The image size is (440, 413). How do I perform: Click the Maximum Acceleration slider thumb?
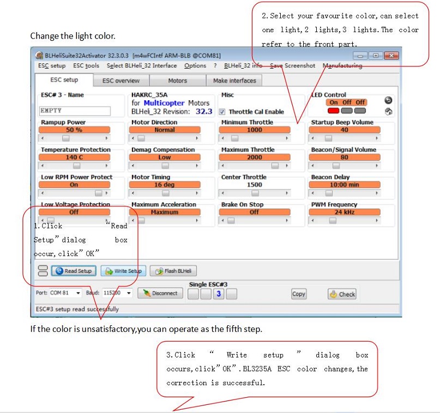click(141, 221)
